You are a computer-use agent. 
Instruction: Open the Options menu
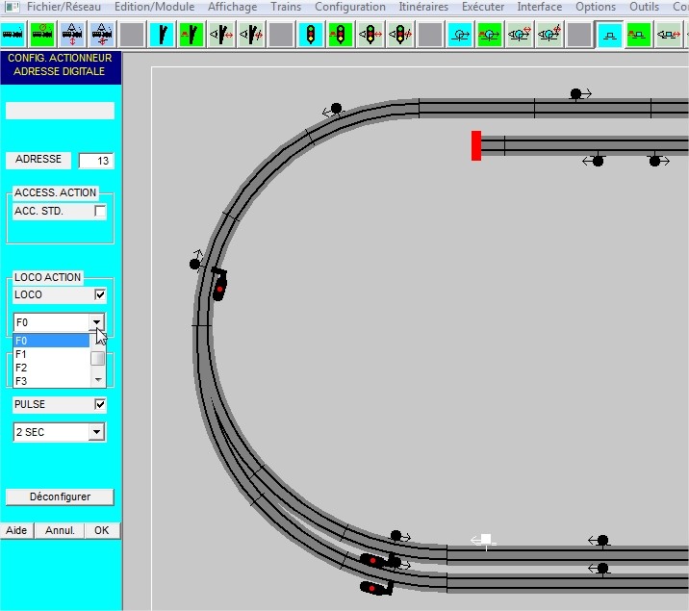pyautogui.click(x=596, y=7)
